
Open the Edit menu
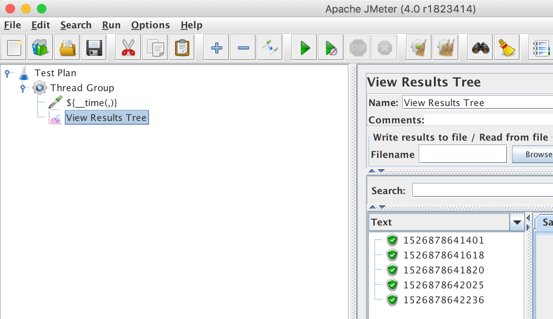[41, 25]
